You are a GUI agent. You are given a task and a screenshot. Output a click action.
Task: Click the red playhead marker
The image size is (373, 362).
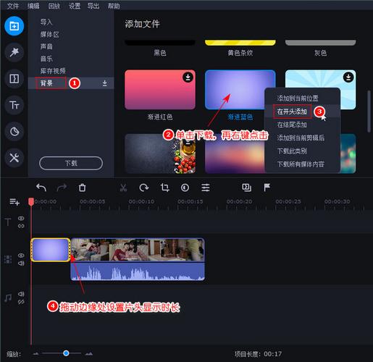(x=31, y=202)
